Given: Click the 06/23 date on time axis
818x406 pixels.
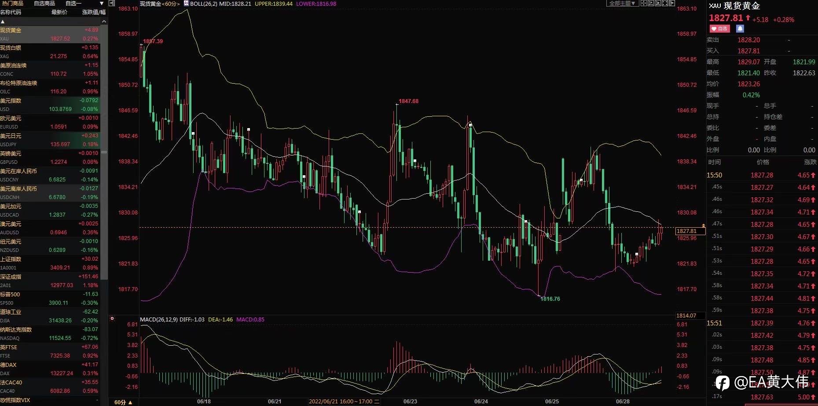Looking at the screenshot, I should (x=410, y=402).
